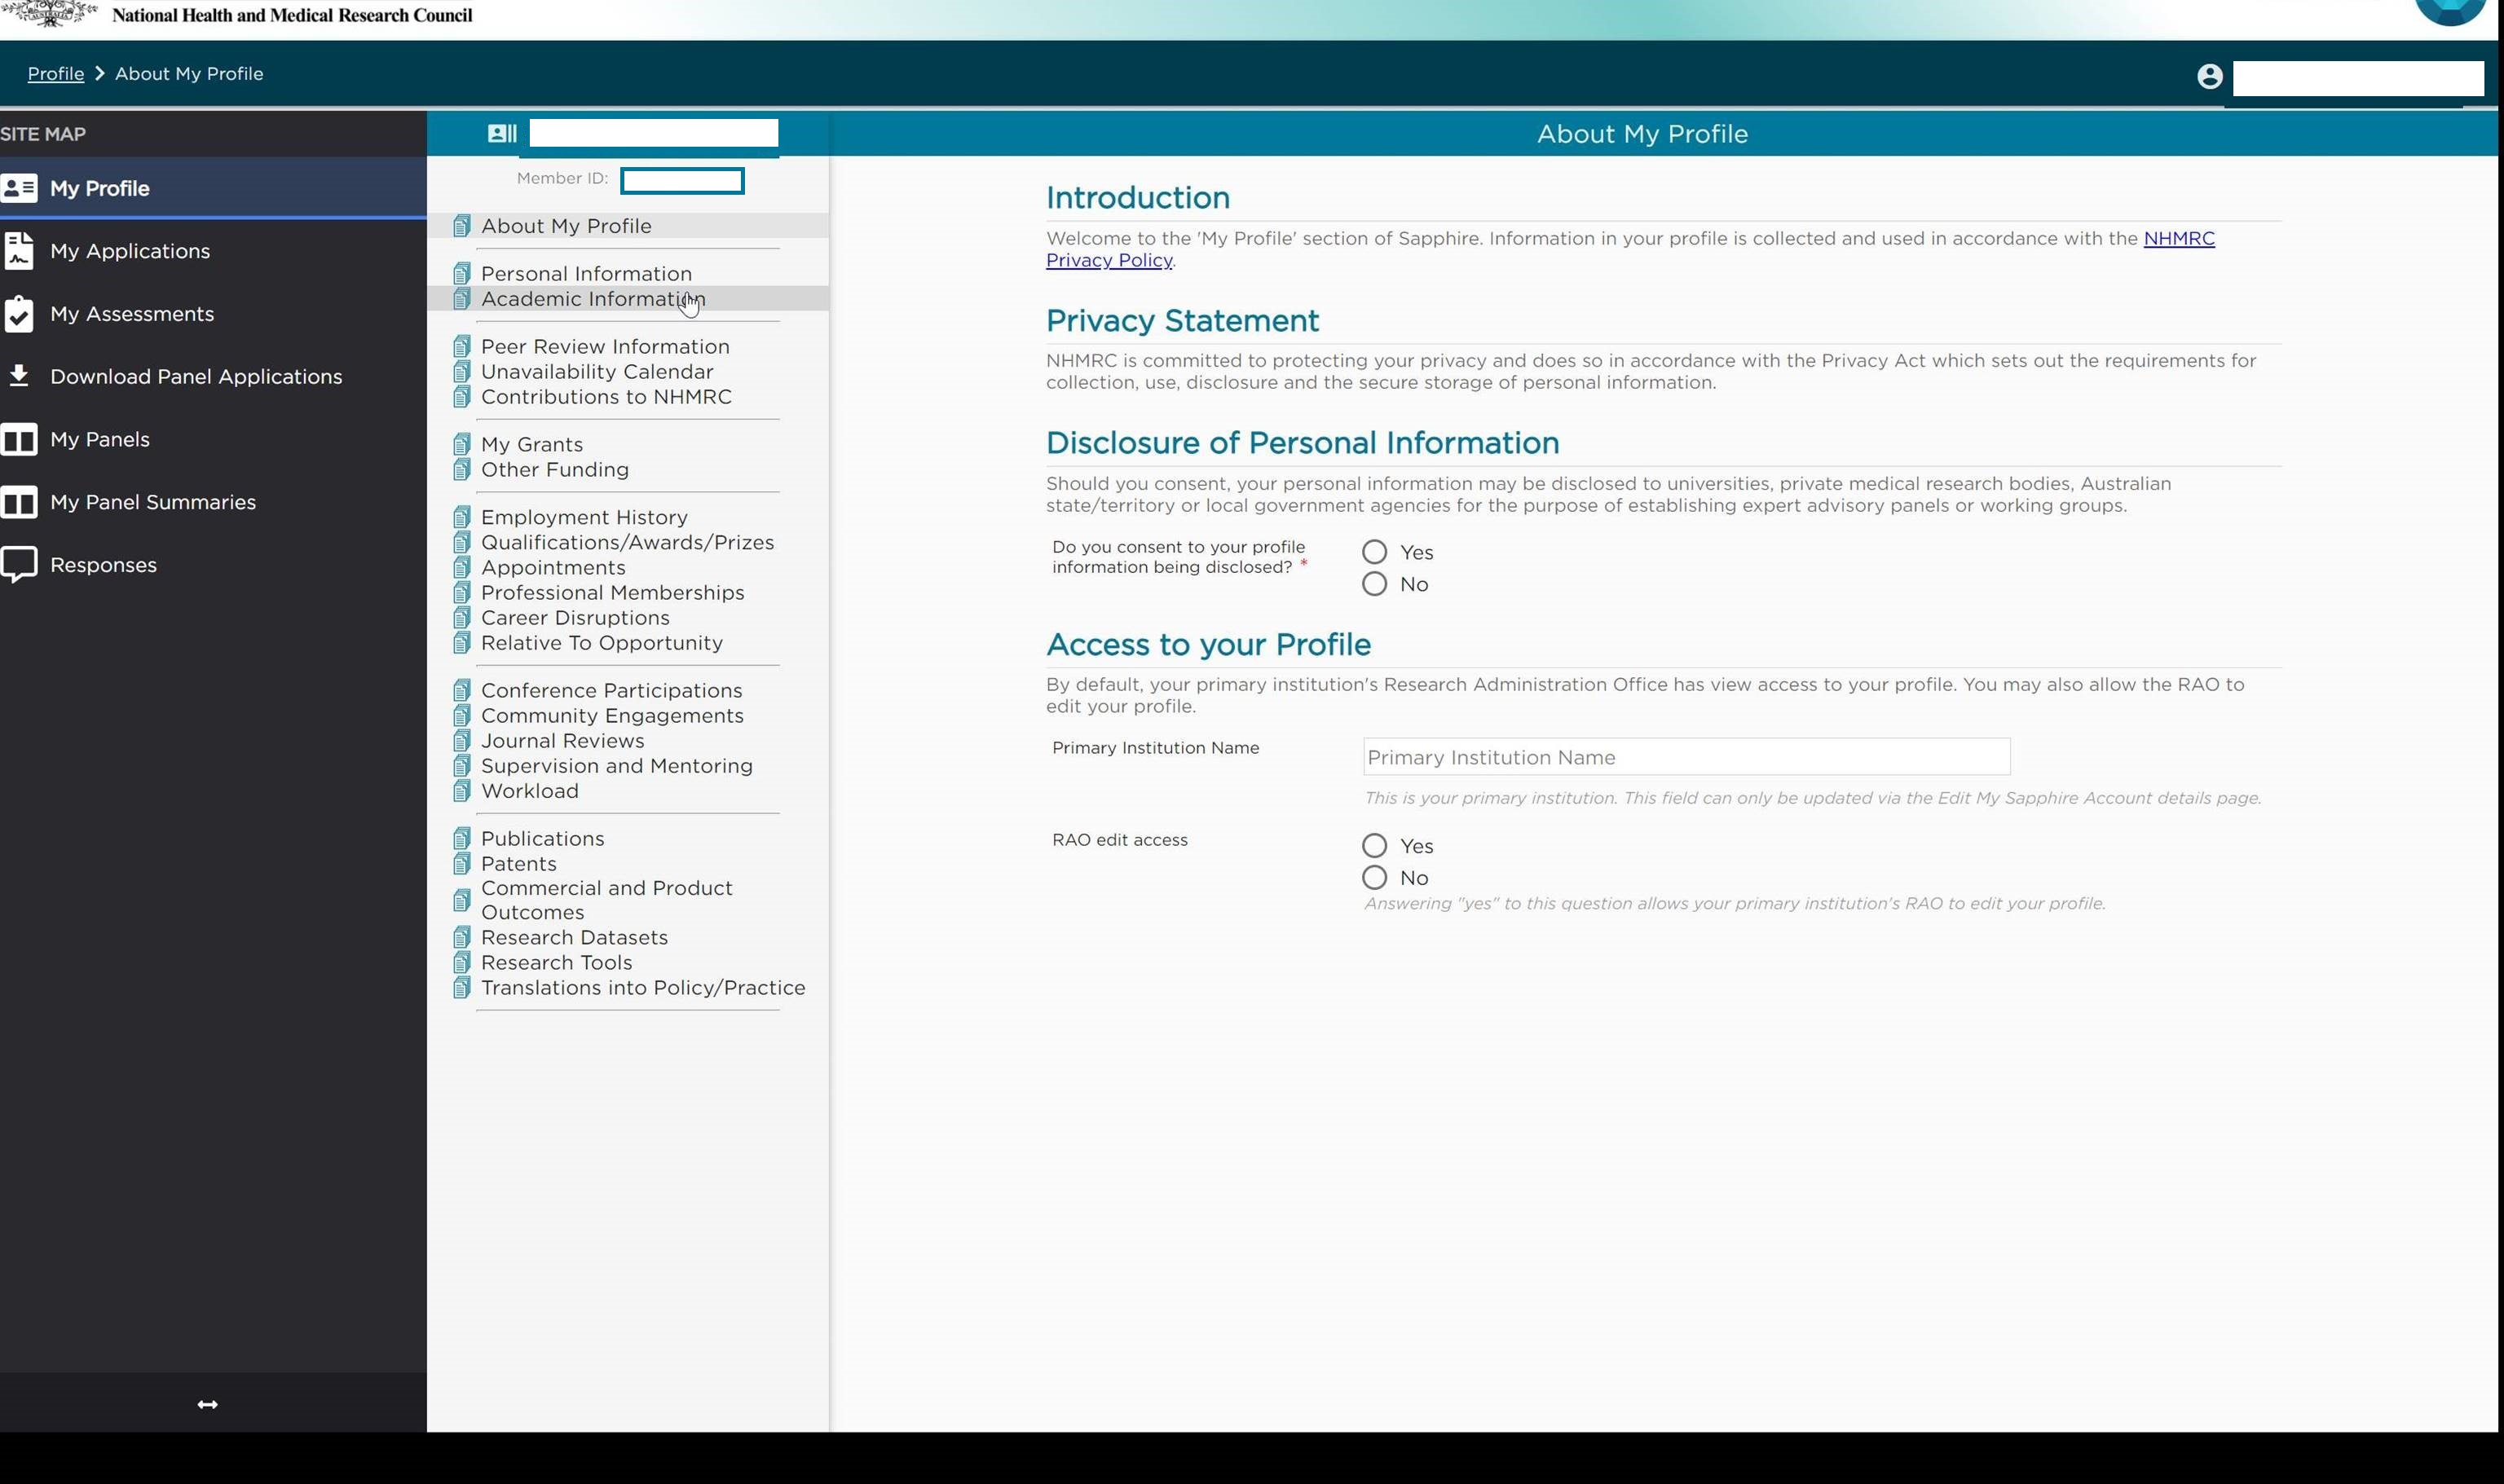Click the page icon beside Publications
The height and width of the screenshot is (1484, 2504).
point(461,839)
